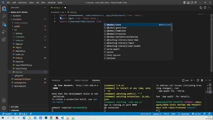213x120 pixels.
Task: Open the Manage gear icon
Action: click(x=4, y=108)
